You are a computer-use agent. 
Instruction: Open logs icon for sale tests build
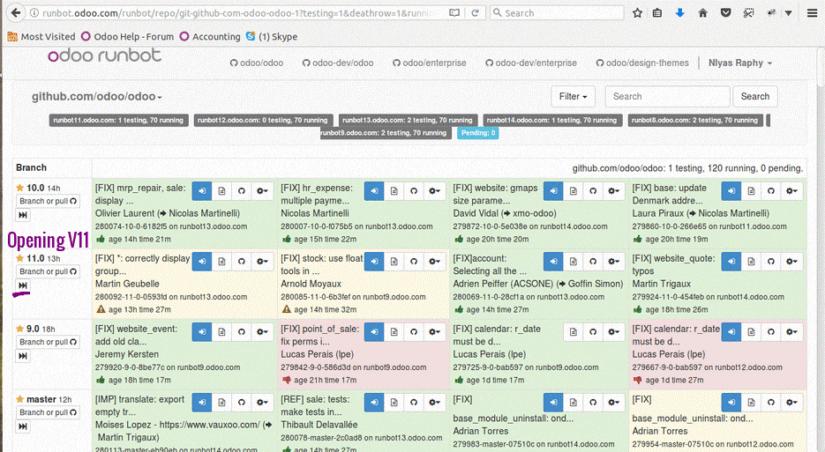click(394, 402)
